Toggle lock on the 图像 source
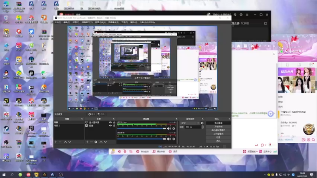The width and height of the screenshot is (317, 178). coord(114,125)
